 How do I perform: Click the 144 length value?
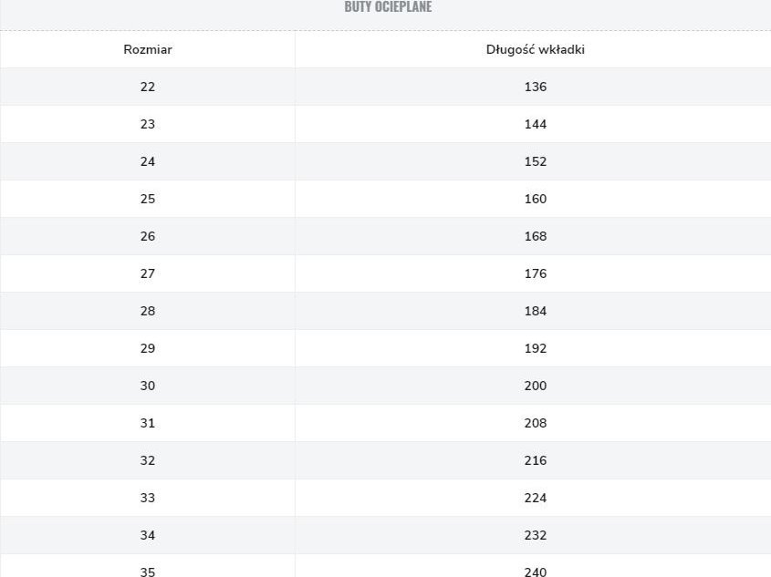point(535,124)
